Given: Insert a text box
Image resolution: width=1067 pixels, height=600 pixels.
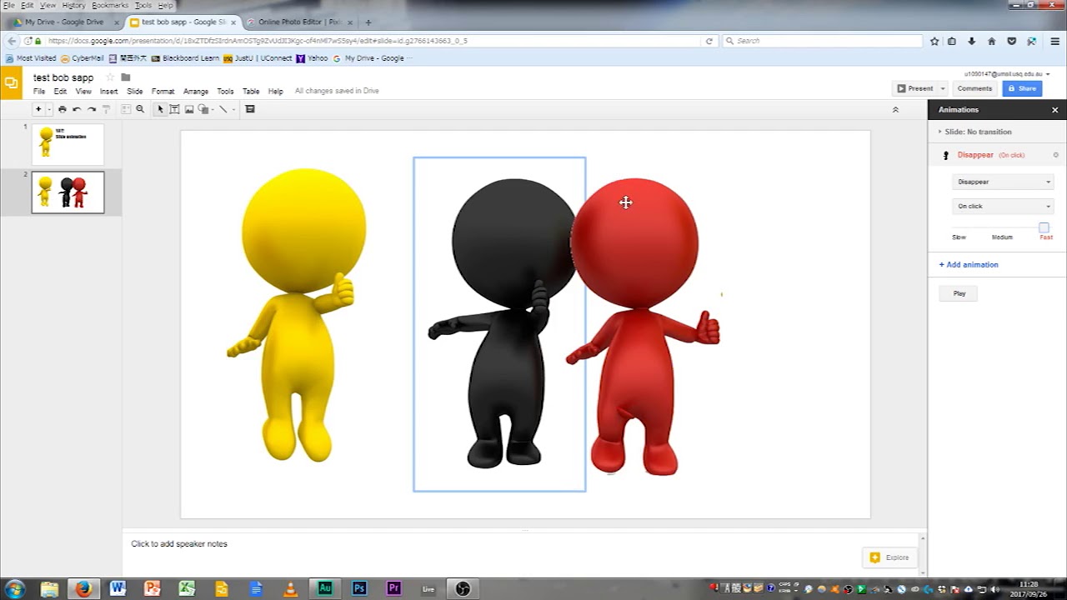Looking at the screenshot, I should point(174,109).
